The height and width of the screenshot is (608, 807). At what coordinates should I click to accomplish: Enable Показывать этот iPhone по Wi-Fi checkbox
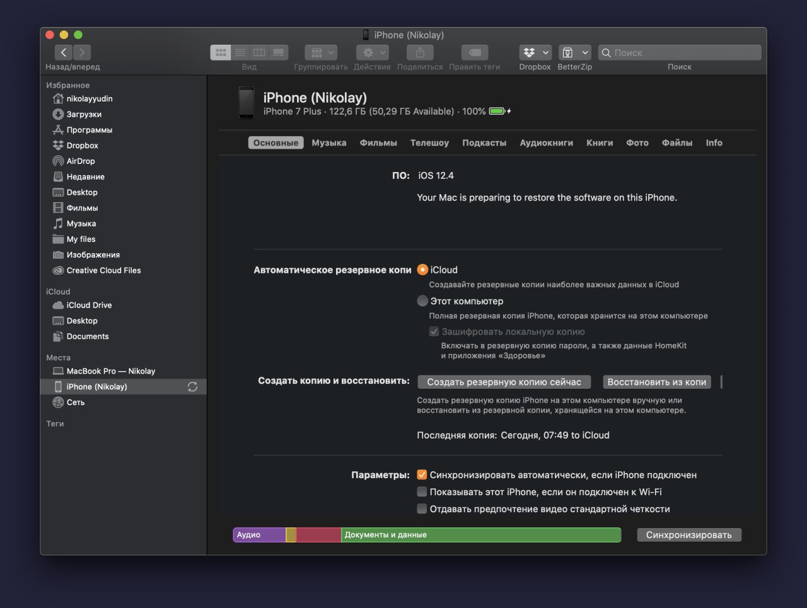click(422, 492)
